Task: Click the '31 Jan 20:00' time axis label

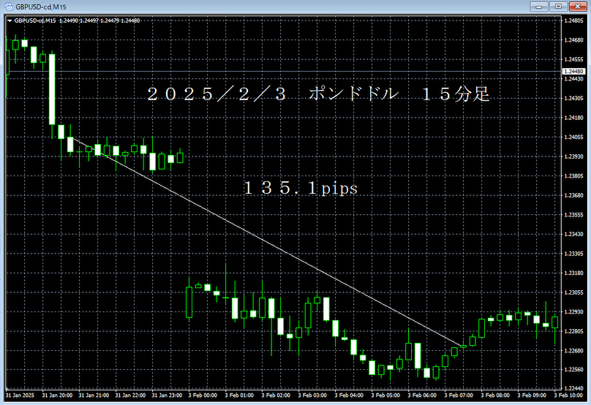Action: point(57,395)
